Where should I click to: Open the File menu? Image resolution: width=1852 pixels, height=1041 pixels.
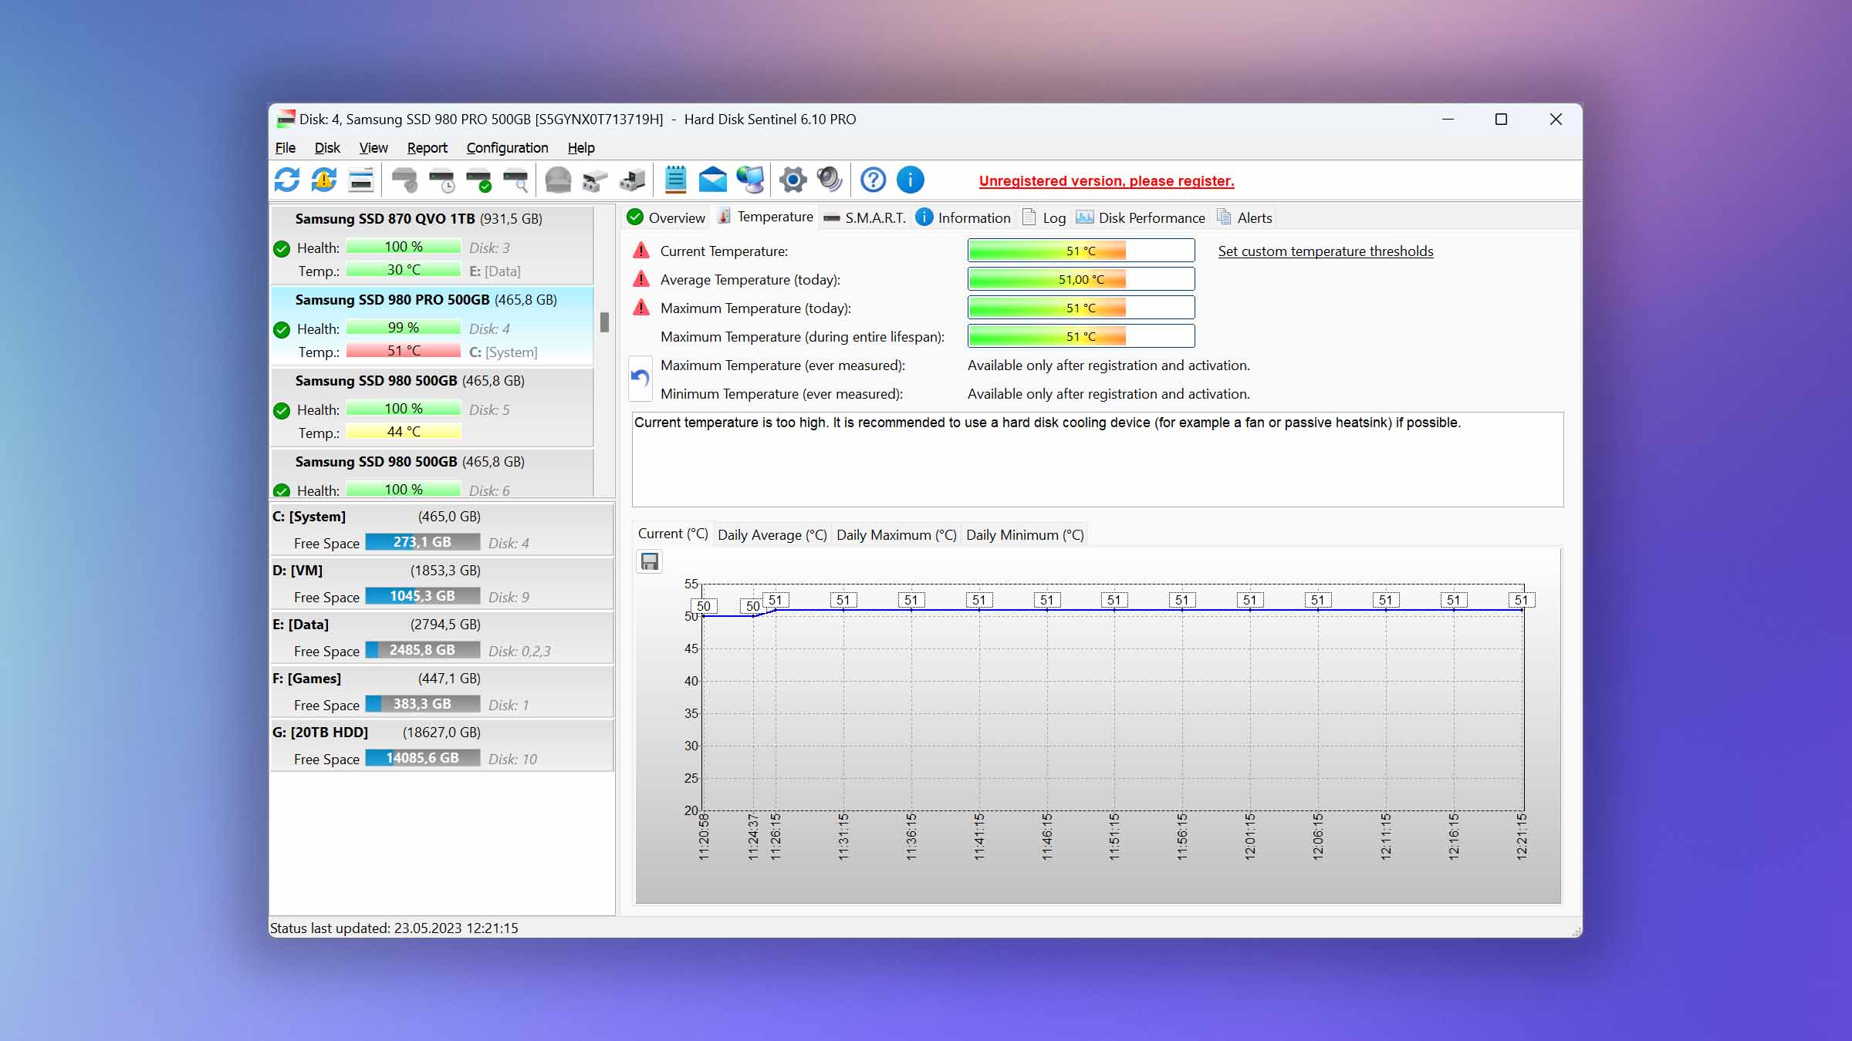click(286, 147)
